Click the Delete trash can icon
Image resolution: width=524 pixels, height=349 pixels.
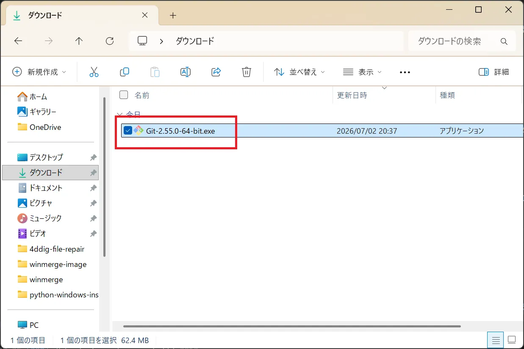click(x=247, y=72)
